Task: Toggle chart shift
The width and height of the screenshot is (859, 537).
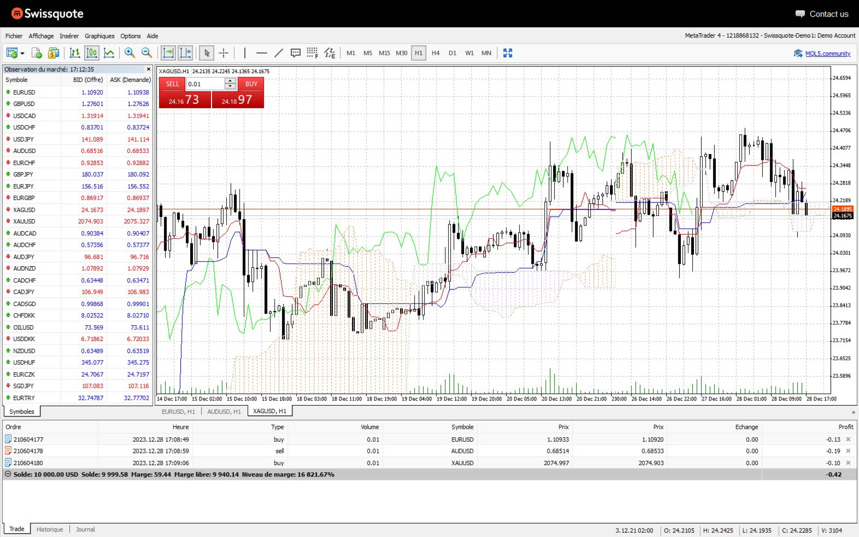Action: 185,53
